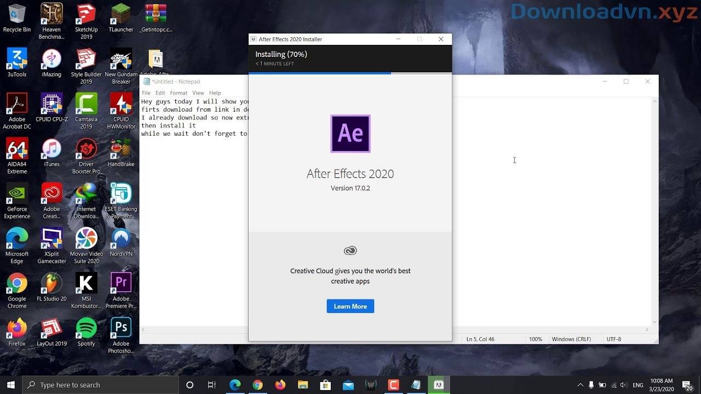Launch Google Chrome desktop shortcut

click(x=17, y=291)
